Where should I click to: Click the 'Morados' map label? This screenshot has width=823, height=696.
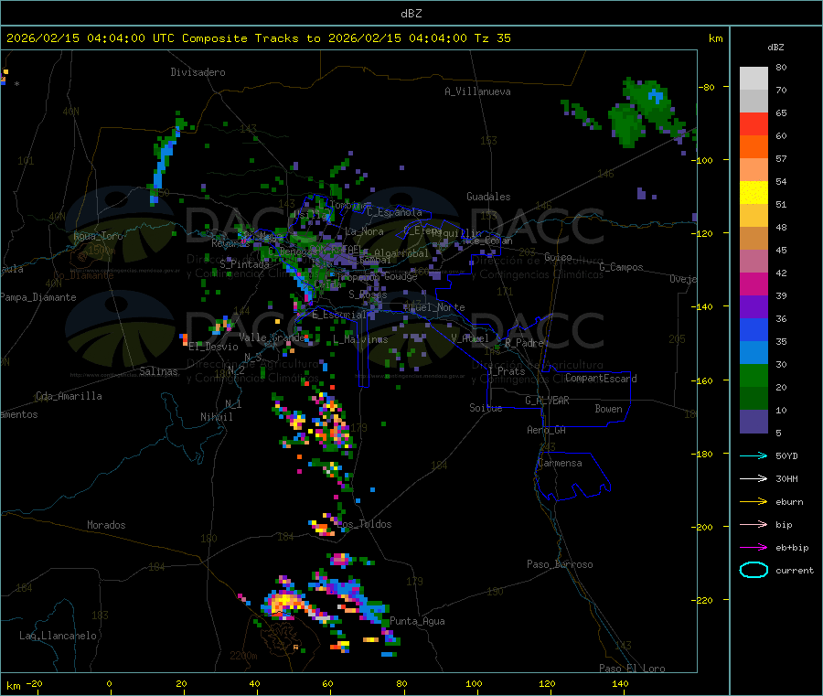pos(106,525)
